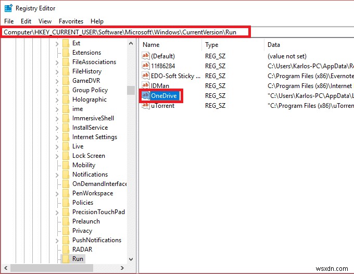
Task: Expand the PenWorkspace key
Action: click(x=57, y=194)
